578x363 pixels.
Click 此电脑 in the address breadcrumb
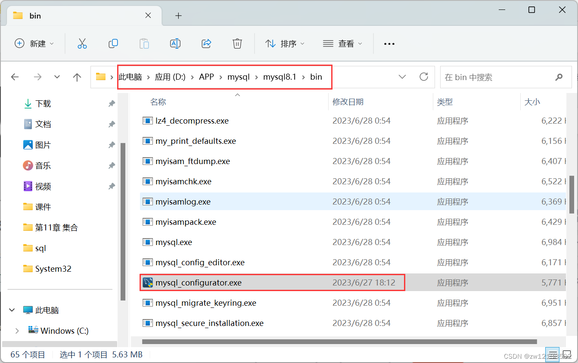[130, 77]
